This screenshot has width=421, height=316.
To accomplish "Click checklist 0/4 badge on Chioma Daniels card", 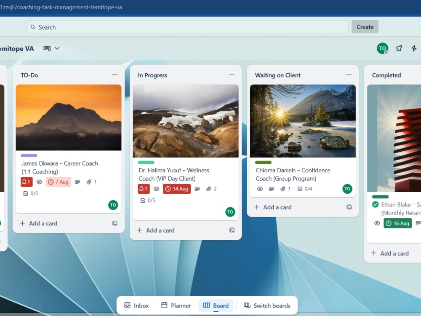I will pyautogui.click(x=305, y=189).
